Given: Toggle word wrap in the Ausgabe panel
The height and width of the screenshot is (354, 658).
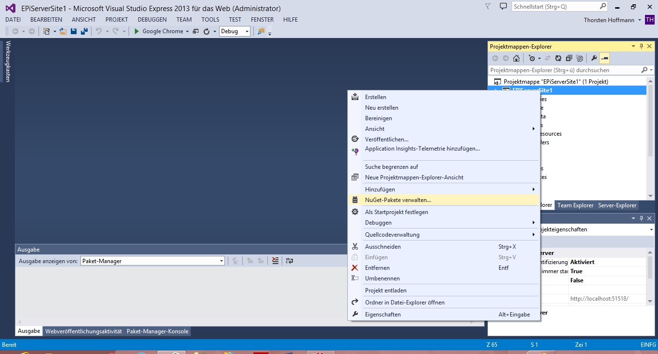Looking at the screenshot, I should pyautogui.click(x=289, y=261).
